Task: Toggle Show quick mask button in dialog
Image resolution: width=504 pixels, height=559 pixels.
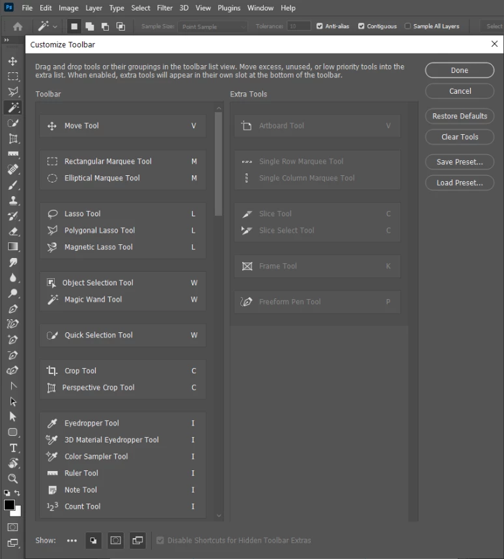Action: (x=115, y=541)
